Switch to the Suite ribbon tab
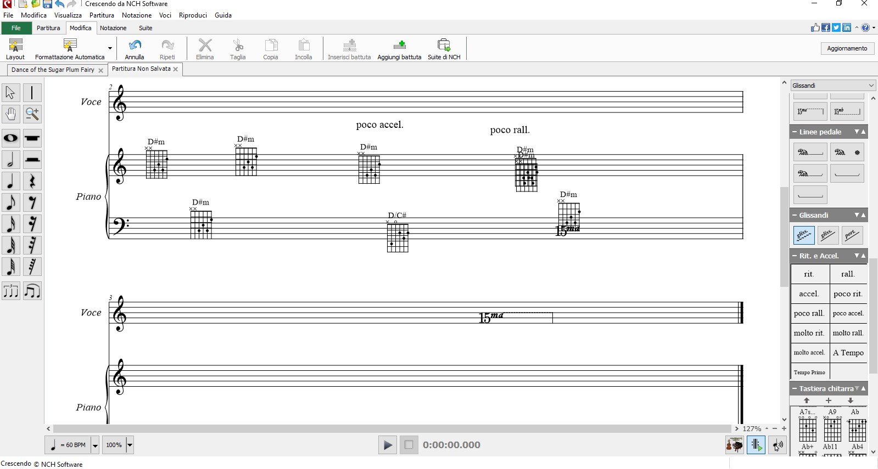Image resolution: width=878 pixels, height=469 pixels. tap(146, 28)
